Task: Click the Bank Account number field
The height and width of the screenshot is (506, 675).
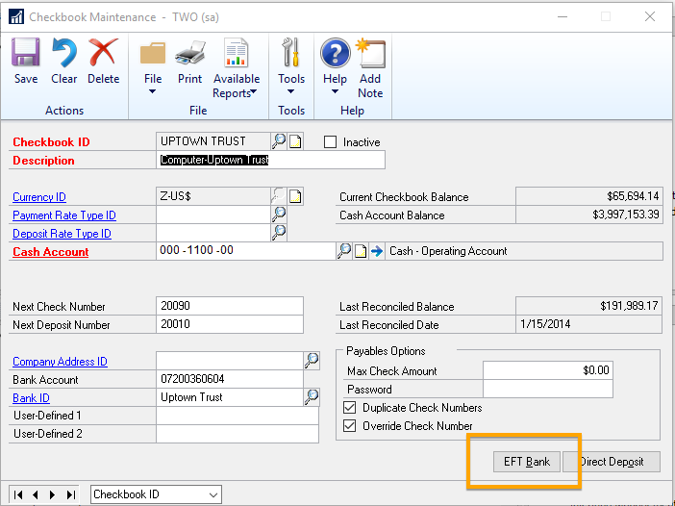Action: (230, 379)
